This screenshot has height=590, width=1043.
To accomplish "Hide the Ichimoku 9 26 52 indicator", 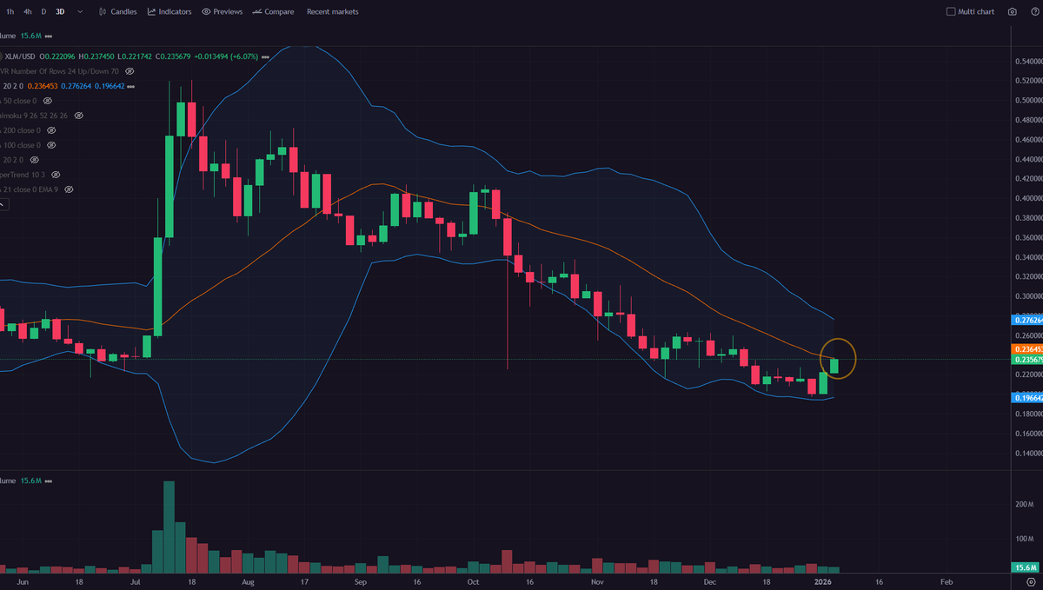I will 78,116.
